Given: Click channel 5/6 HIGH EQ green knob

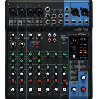Looking at the screenshot, I should coord(48,54).
